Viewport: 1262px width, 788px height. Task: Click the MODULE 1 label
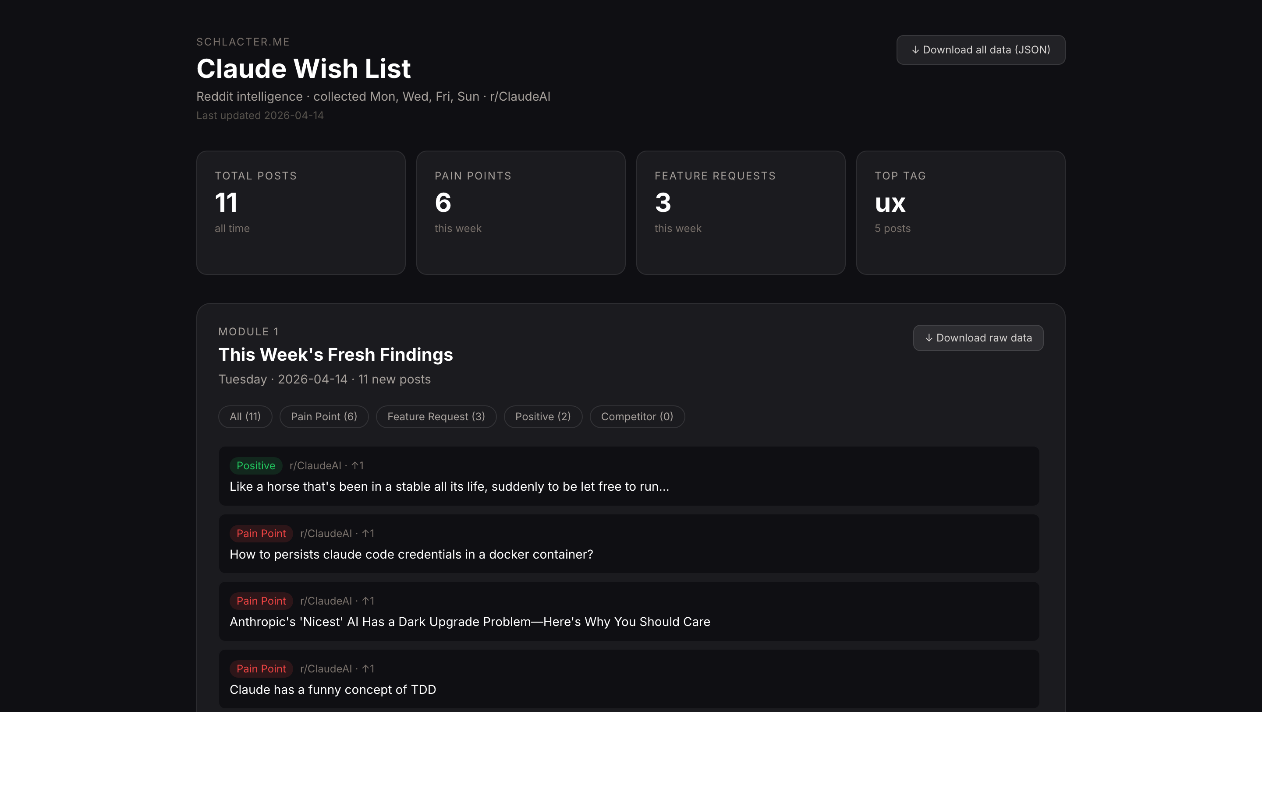pos(249,331)
